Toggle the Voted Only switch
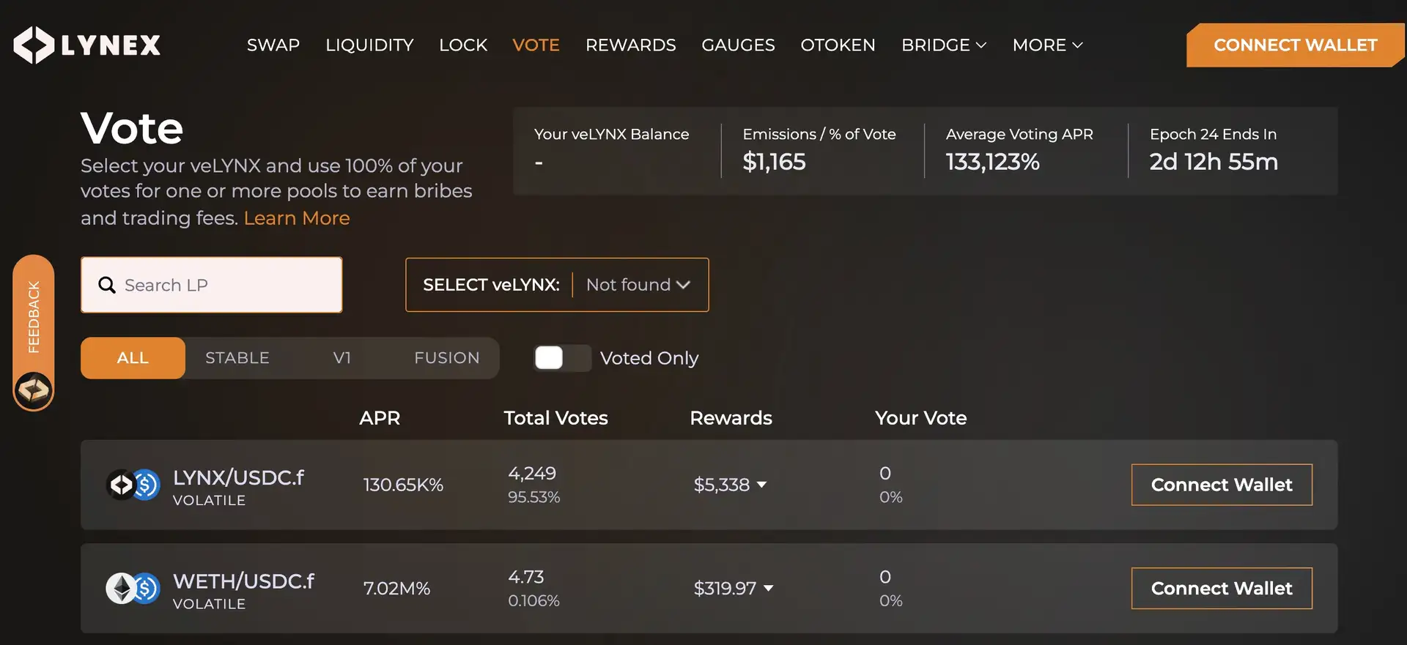 click(562, 358)
